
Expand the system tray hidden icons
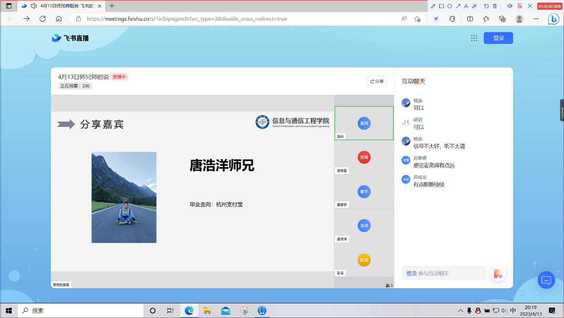[x=461, y=311]
